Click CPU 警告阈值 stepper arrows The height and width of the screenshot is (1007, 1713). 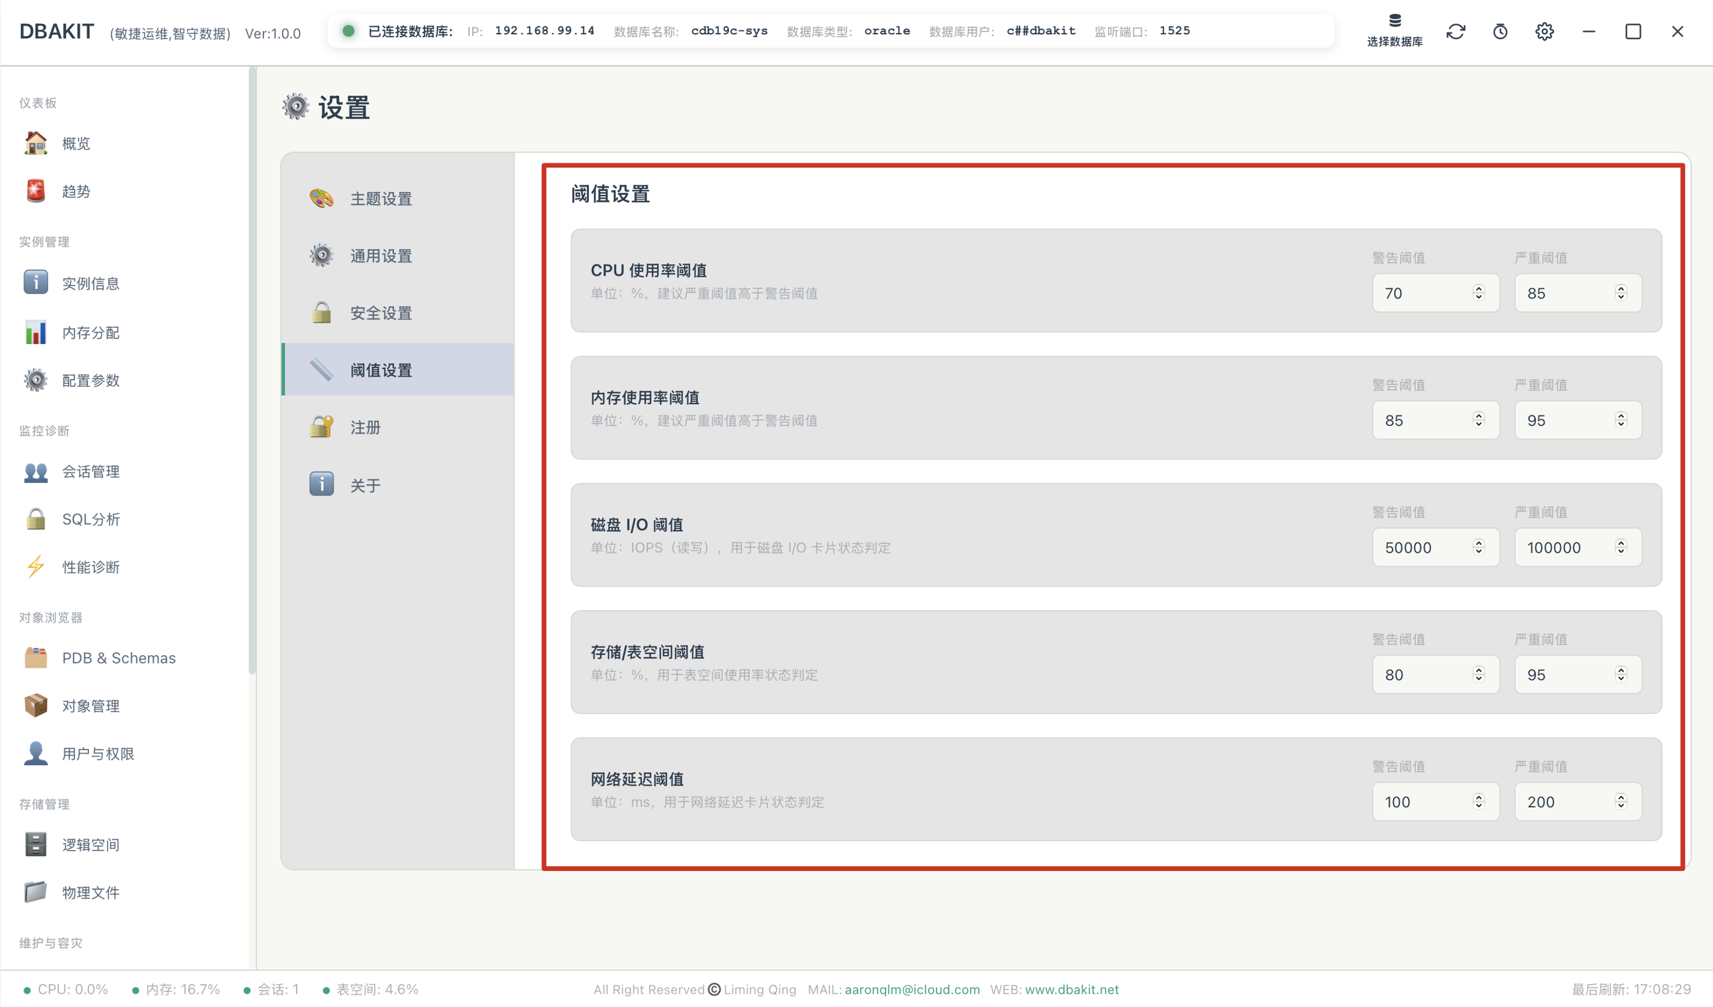(1478, 293)
